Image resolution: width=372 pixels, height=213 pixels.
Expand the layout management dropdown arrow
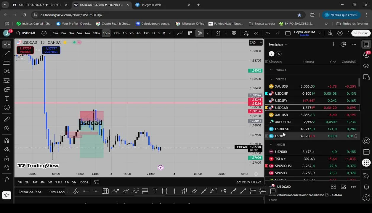point(320,33)
